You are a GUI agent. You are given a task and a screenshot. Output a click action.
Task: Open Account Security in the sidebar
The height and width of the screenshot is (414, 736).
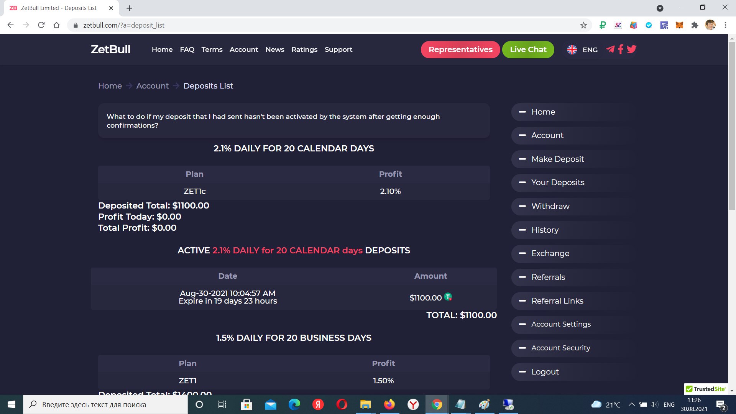[x=573, y=348]
